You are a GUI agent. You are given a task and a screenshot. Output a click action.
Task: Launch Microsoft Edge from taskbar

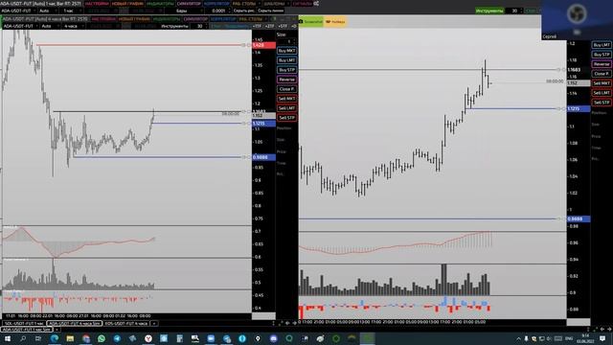coord(55,338)
